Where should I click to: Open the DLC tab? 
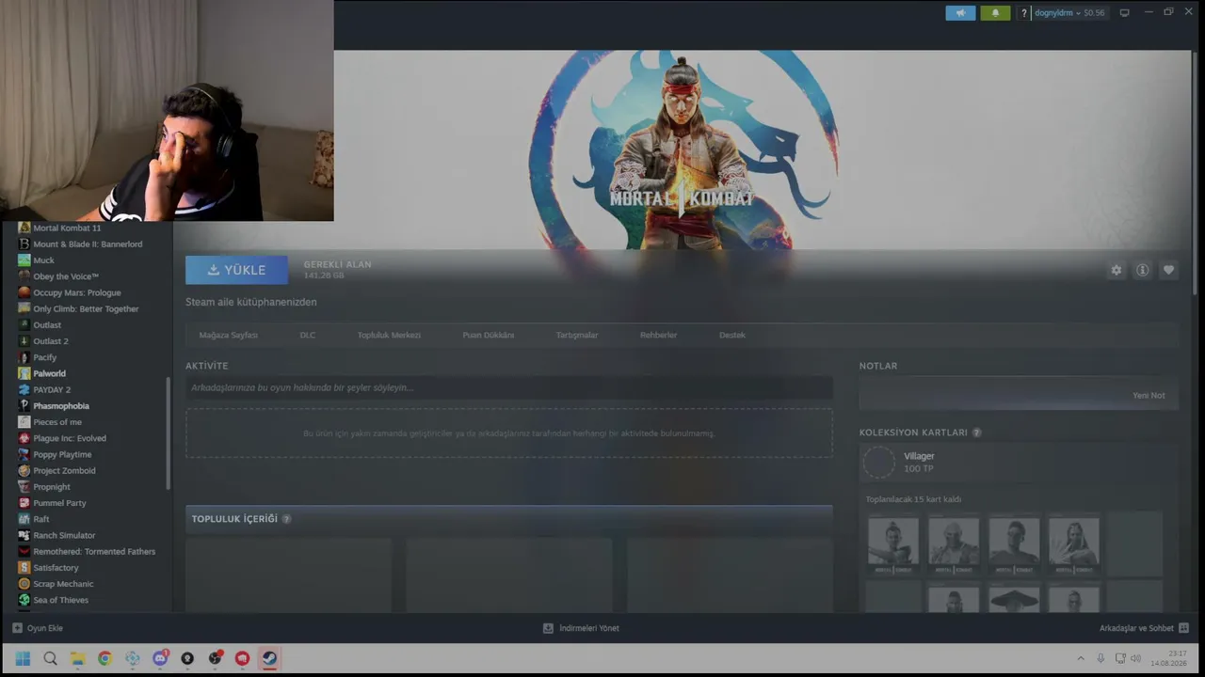click(x=308, y=335)
